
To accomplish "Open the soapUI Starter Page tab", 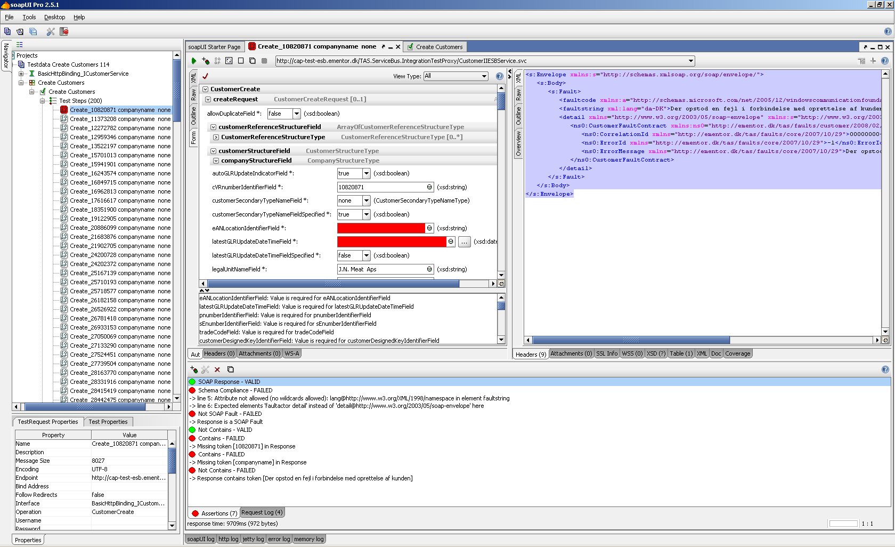I will click(214, 47).
